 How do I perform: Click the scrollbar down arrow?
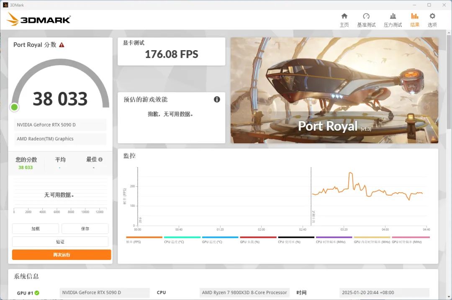[449, 297]
